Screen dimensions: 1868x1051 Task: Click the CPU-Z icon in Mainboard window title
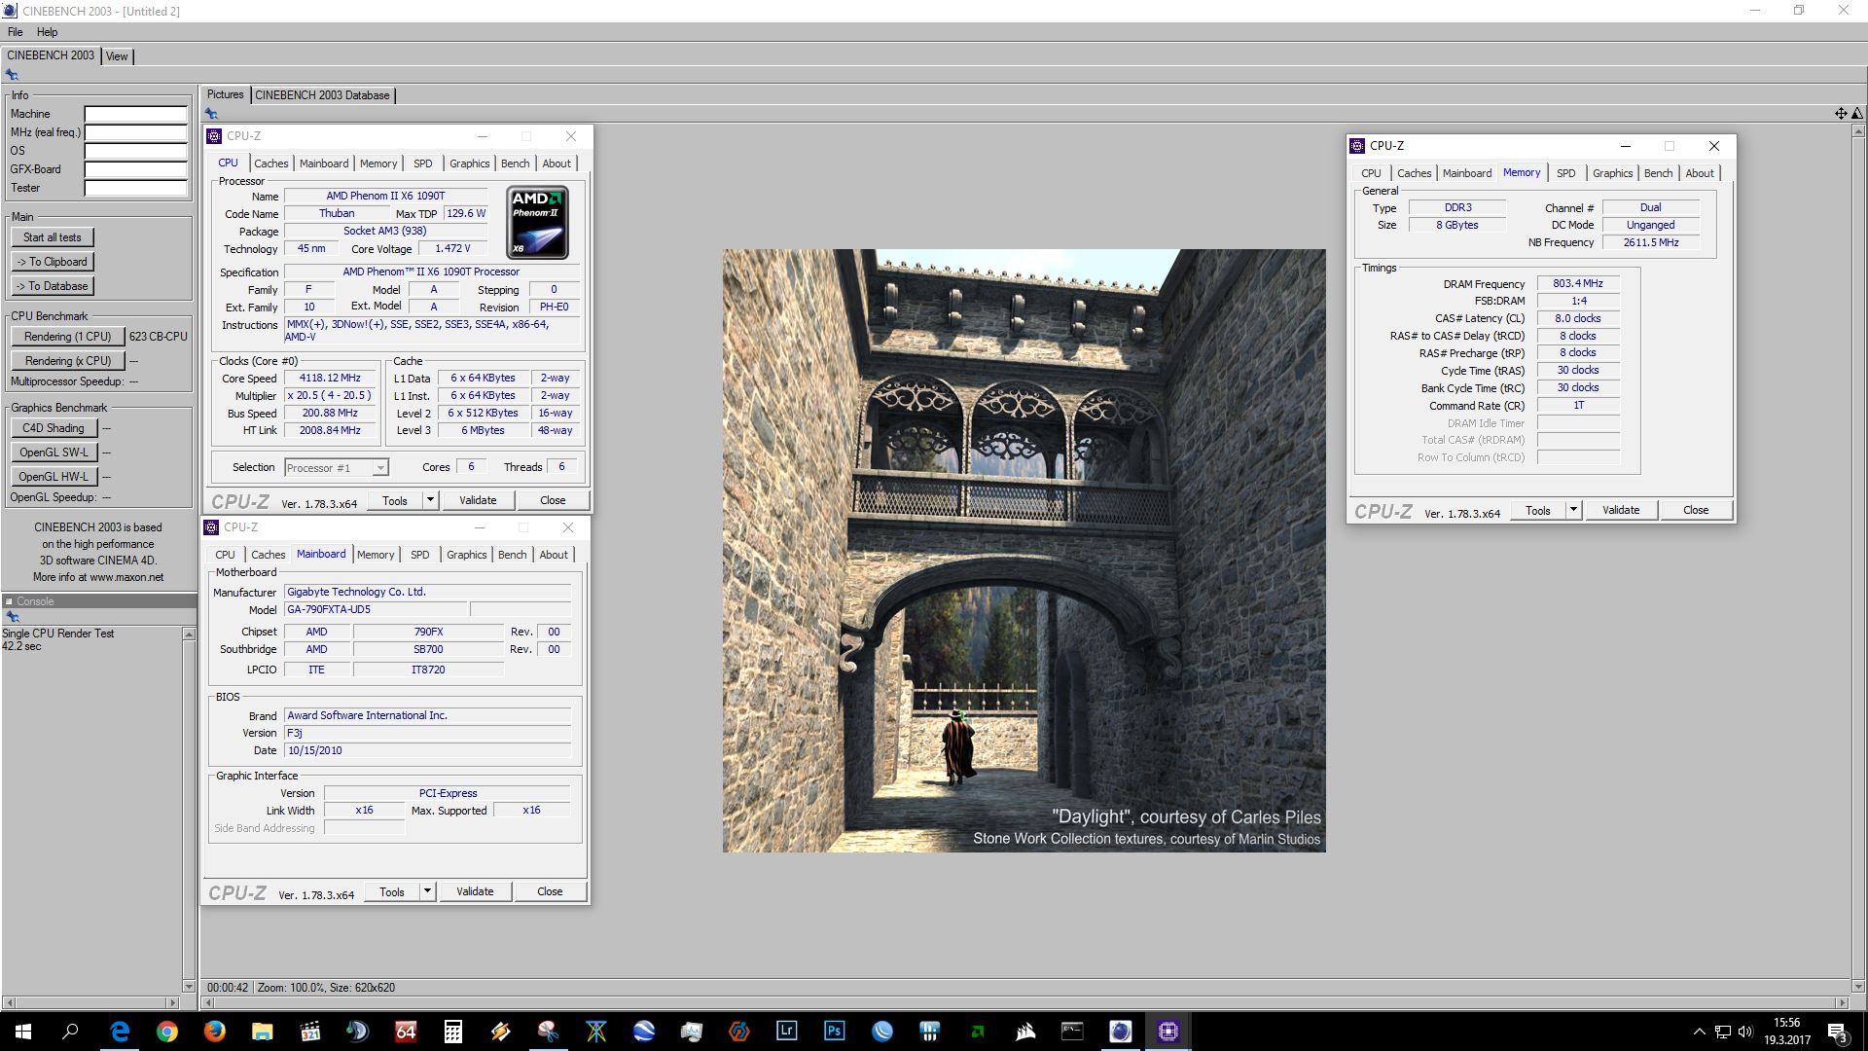click(211, 527)
